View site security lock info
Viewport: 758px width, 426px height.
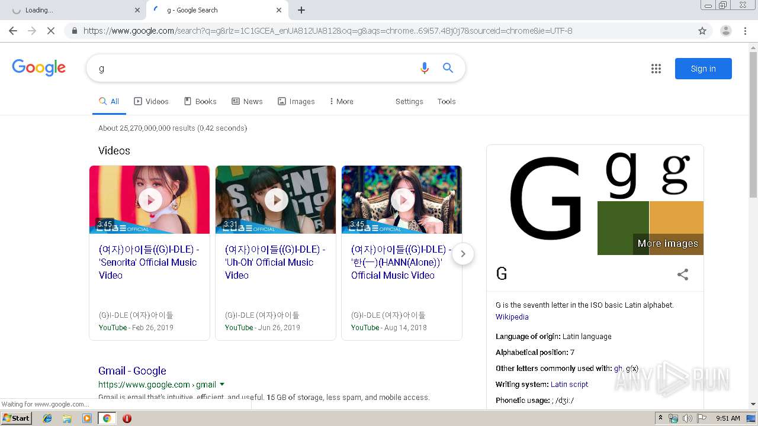75,31
